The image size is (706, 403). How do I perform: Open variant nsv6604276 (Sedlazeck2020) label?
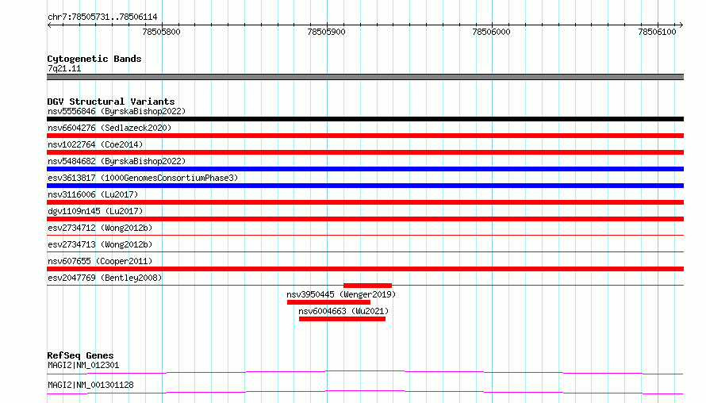click(x=109, y=128)
